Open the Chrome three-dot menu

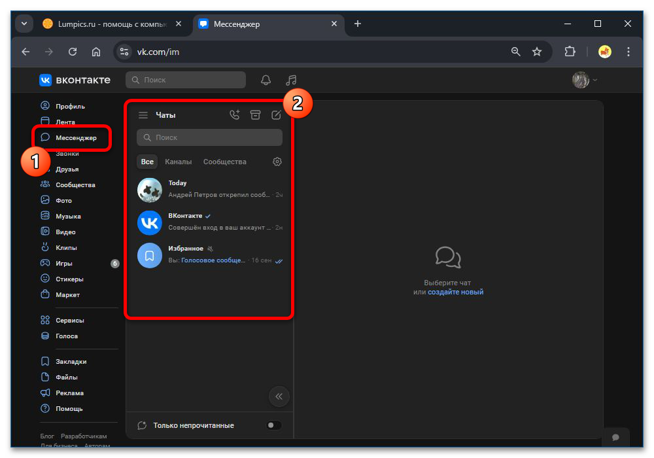pyautogui.click(x=628, y=52)
